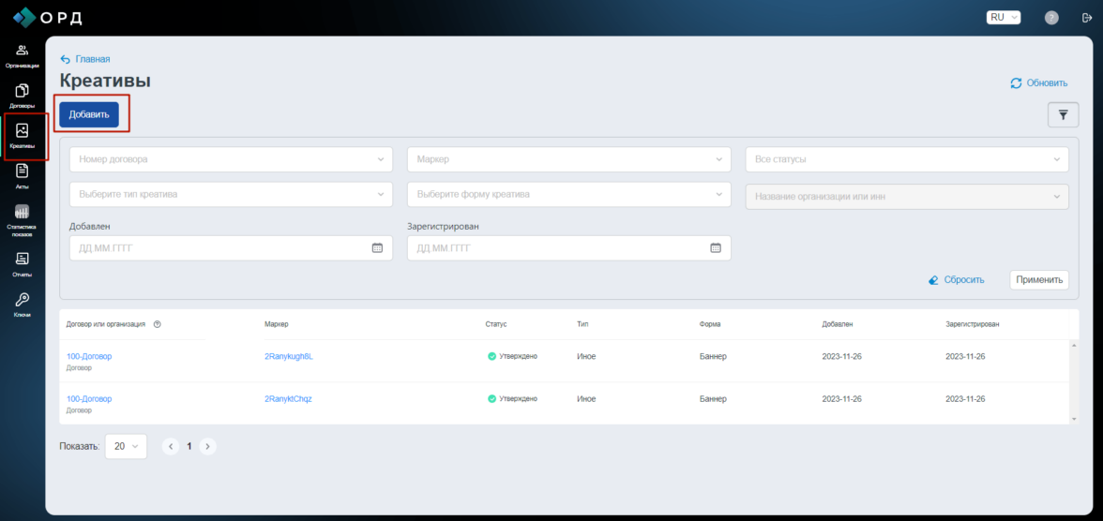Click the Сбросить filters link

(956, 280)
